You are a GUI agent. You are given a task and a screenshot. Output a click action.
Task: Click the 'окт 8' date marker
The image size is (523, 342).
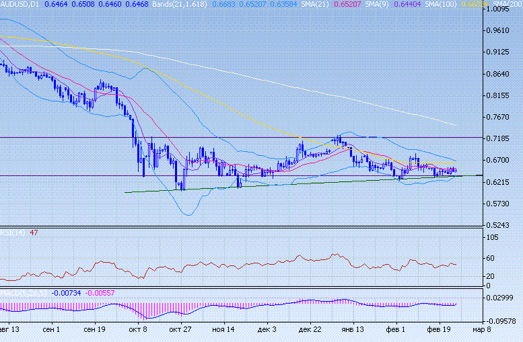pyautogui.click(x=137, y=330)
